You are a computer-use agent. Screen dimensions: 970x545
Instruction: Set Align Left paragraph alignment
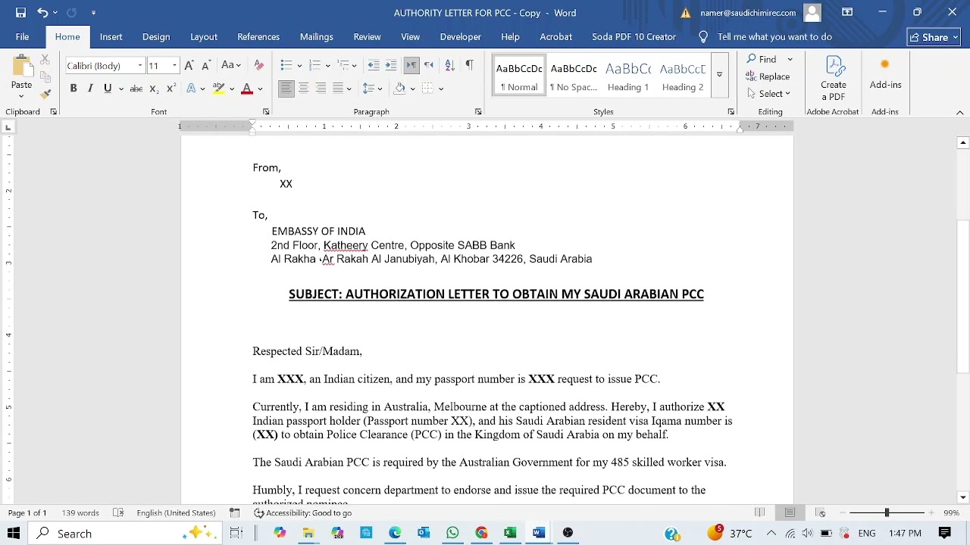(x=286, y=89)
